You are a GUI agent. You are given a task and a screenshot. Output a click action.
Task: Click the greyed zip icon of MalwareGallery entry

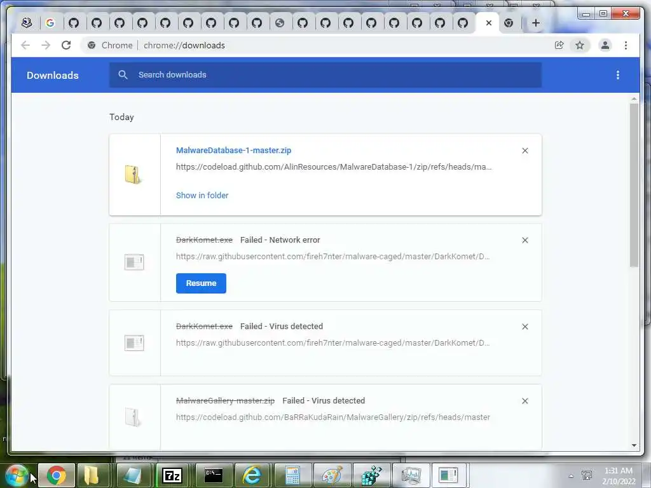tap(133, 417)
